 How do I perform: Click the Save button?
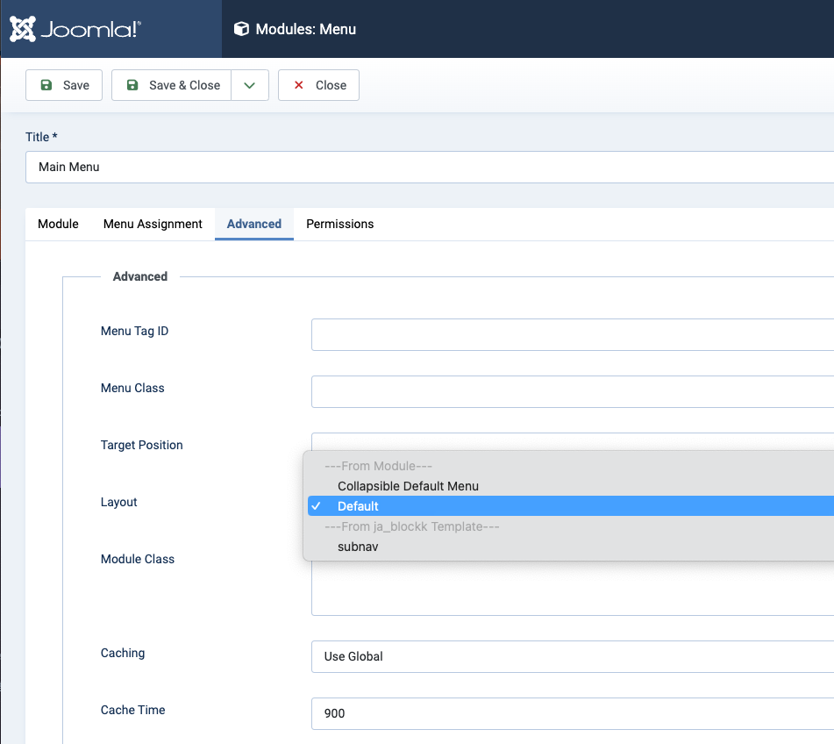64,85
